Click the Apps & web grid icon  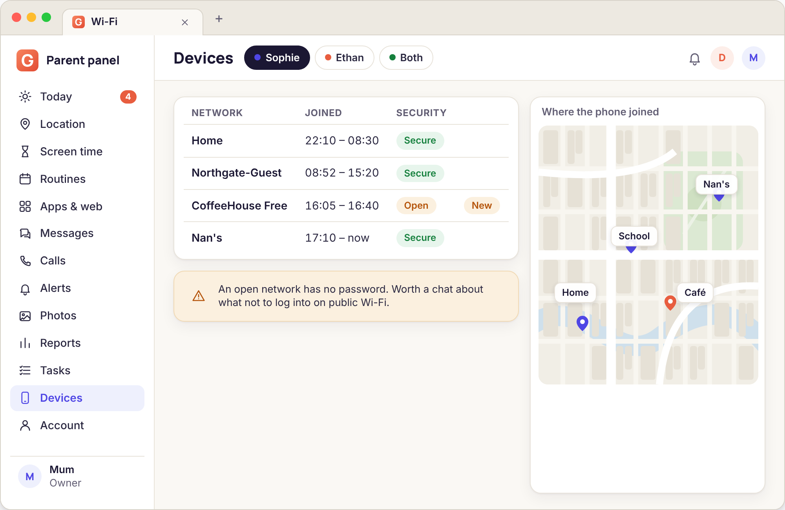pos(25,206)
